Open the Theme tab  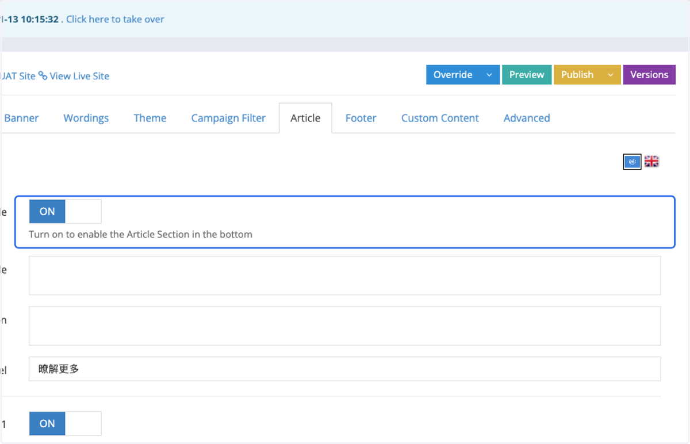pos(150,118)
